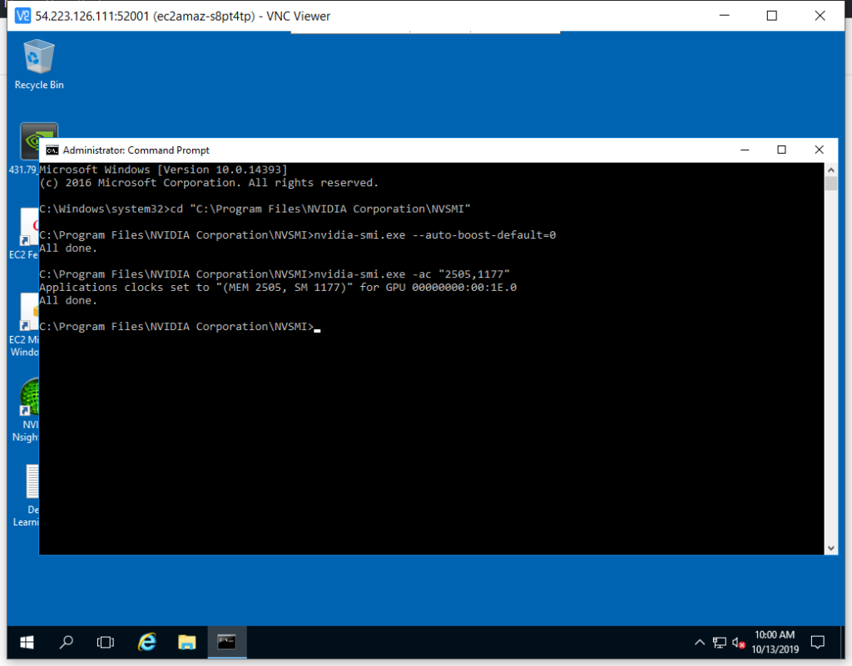This screenshot has width=852, height=666.
Task: Minimize the Administrator: Command Prompt window
Action: pos(743,150)
